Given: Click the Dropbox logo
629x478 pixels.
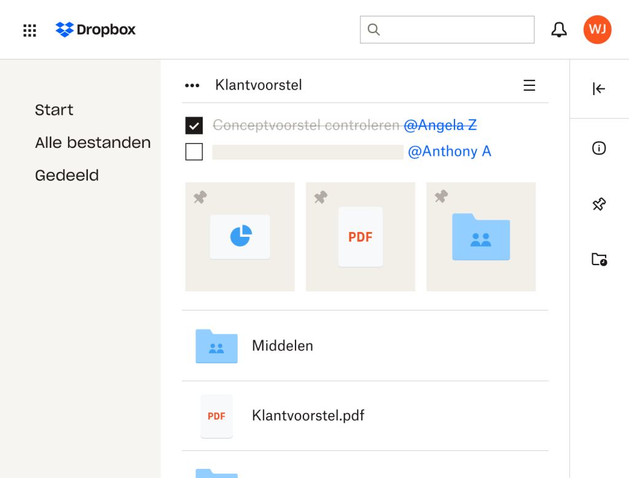Looking at the screenshot, I should click(x=95, y=29).
